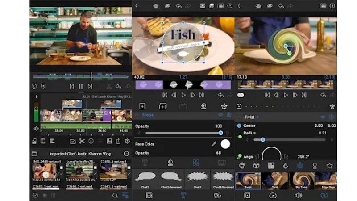Toggle the library panel layout icon
Viewport: 357px width, 201px height.
[125, 195]
